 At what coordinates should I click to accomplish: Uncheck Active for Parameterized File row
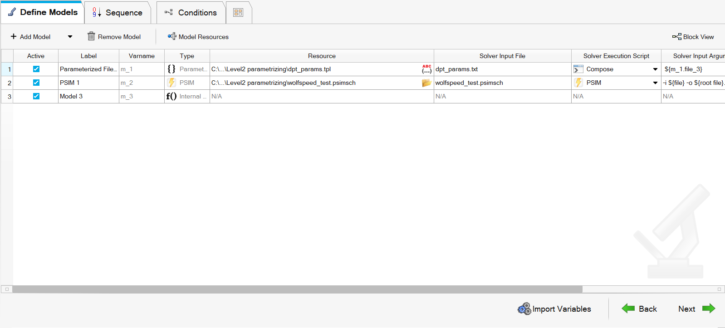tap(36, 69)
